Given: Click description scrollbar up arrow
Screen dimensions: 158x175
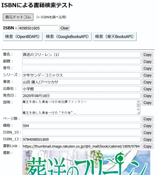Looking at the screenshot, I should [x=138, y=102].
